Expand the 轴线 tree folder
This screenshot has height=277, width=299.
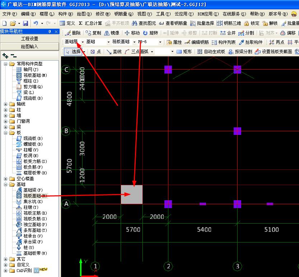5,104
